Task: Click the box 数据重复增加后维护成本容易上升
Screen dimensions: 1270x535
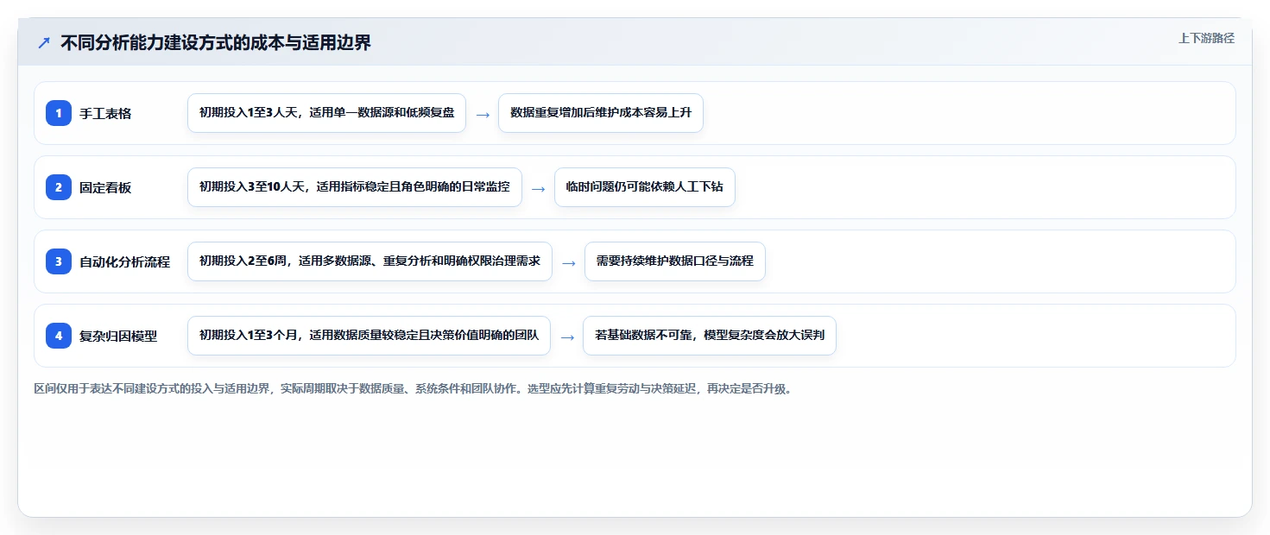Action: point(601,113)
